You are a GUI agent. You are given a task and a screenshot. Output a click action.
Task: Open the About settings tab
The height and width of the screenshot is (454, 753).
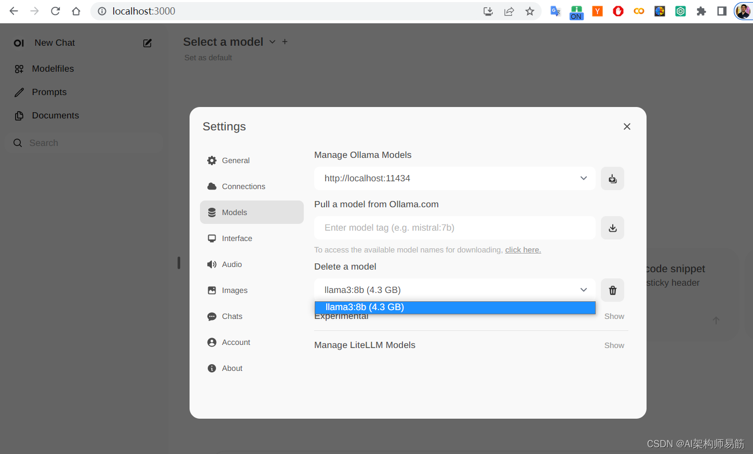click(252, 368)
